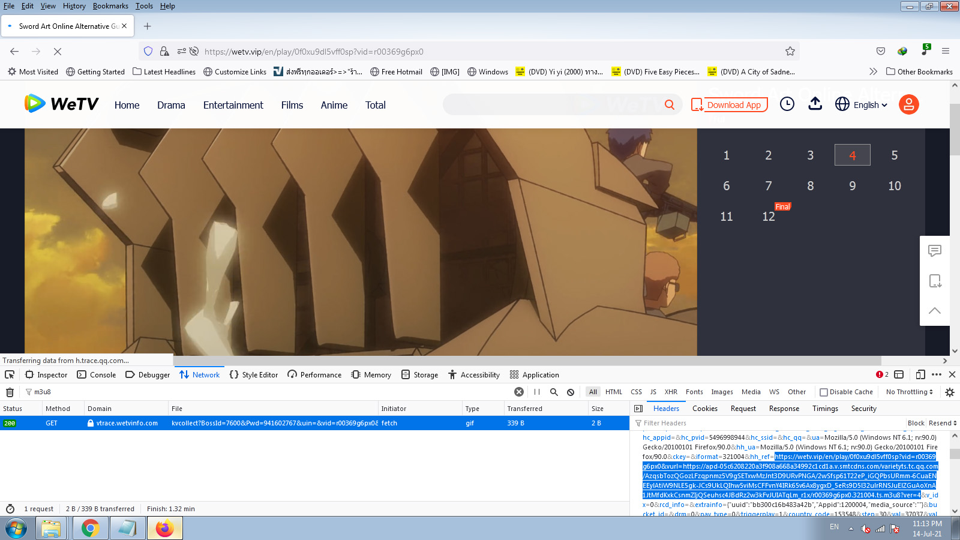The image size is (960, 540).
Task: Clear the m3u8 filter text
Action: [x=519, y=392]
